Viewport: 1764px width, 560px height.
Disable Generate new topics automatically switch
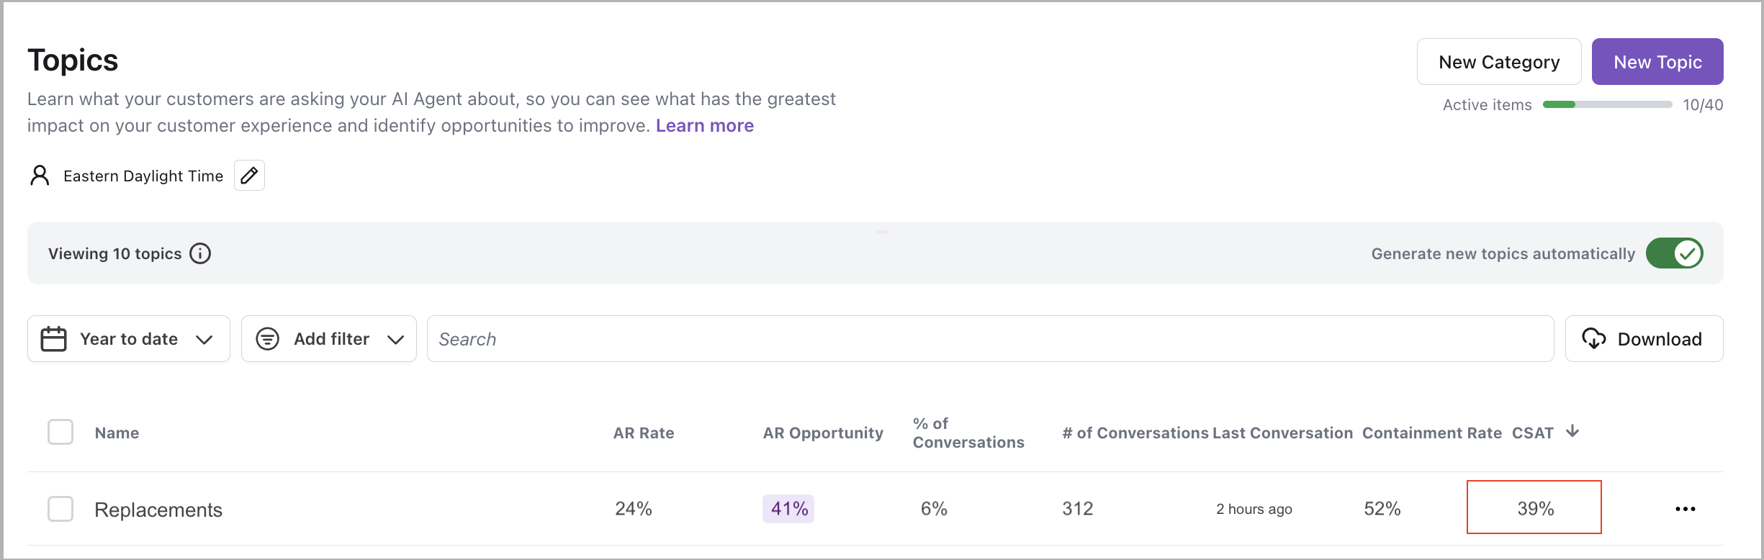(x=1674, y=253)
